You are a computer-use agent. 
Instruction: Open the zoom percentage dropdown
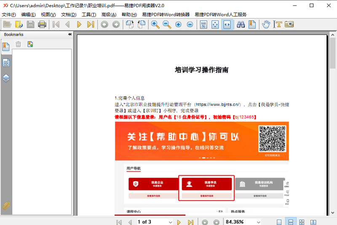(258, 222)
